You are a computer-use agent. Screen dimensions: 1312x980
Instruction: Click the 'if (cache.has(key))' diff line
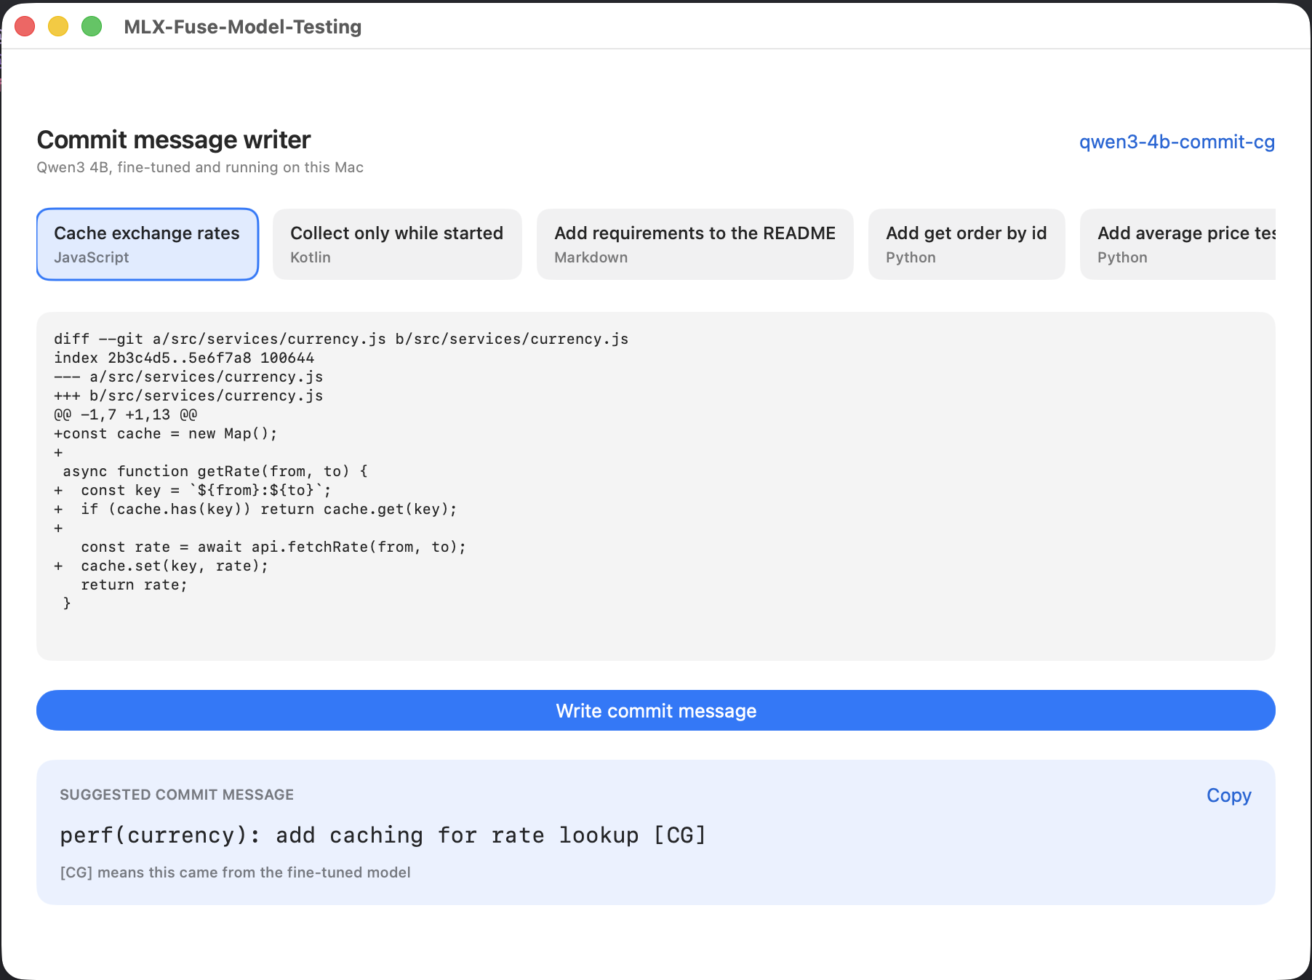coord(255,510)
